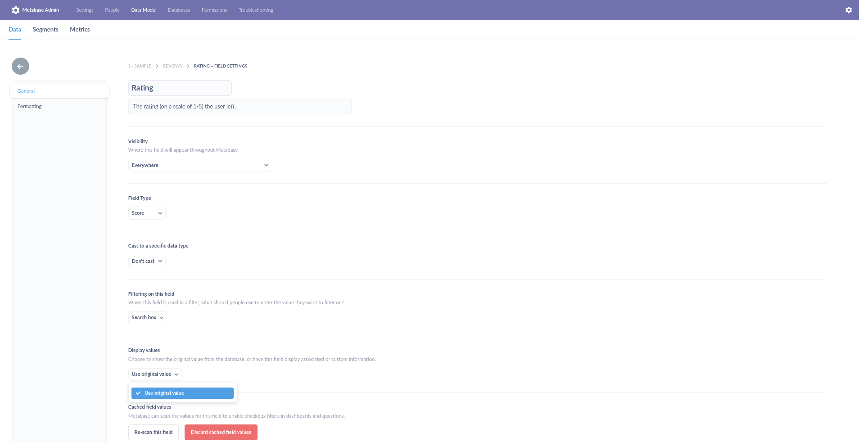Expand the Field Type Score dropdown

click(146, 212)
